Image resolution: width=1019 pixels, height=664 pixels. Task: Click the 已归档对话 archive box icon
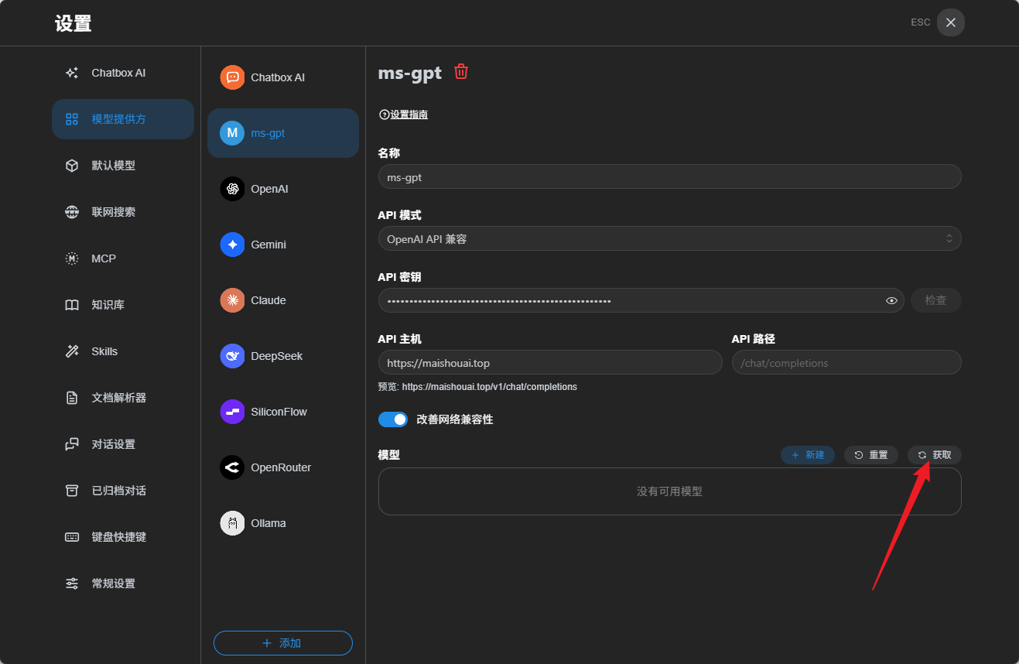[72, 491]
